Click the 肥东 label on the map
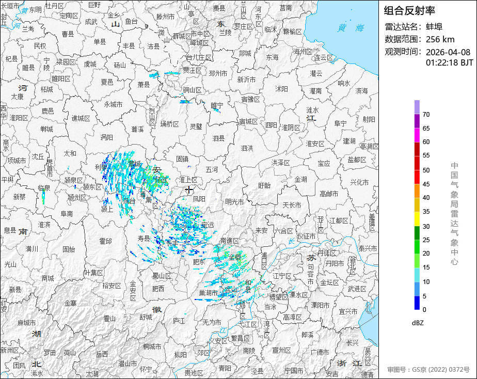The height and width of the screenshot is (379, 477). (x=199, y=262)
